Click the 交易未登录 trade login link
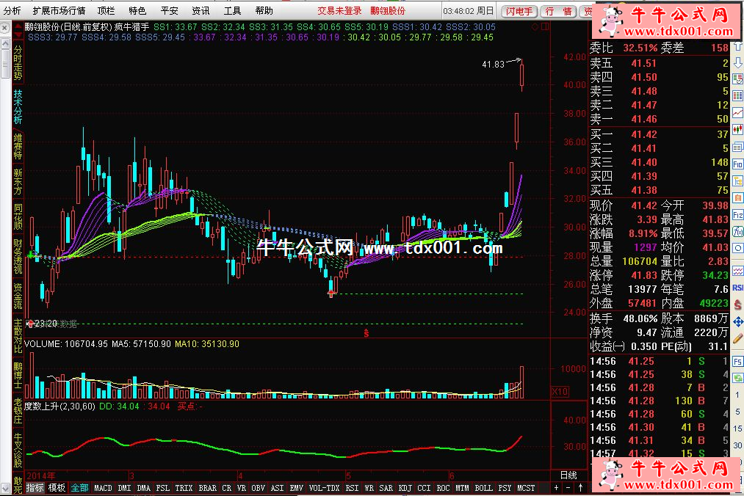Screen dimensions: 744x496 pyautogui.click(x=339, y=10)
